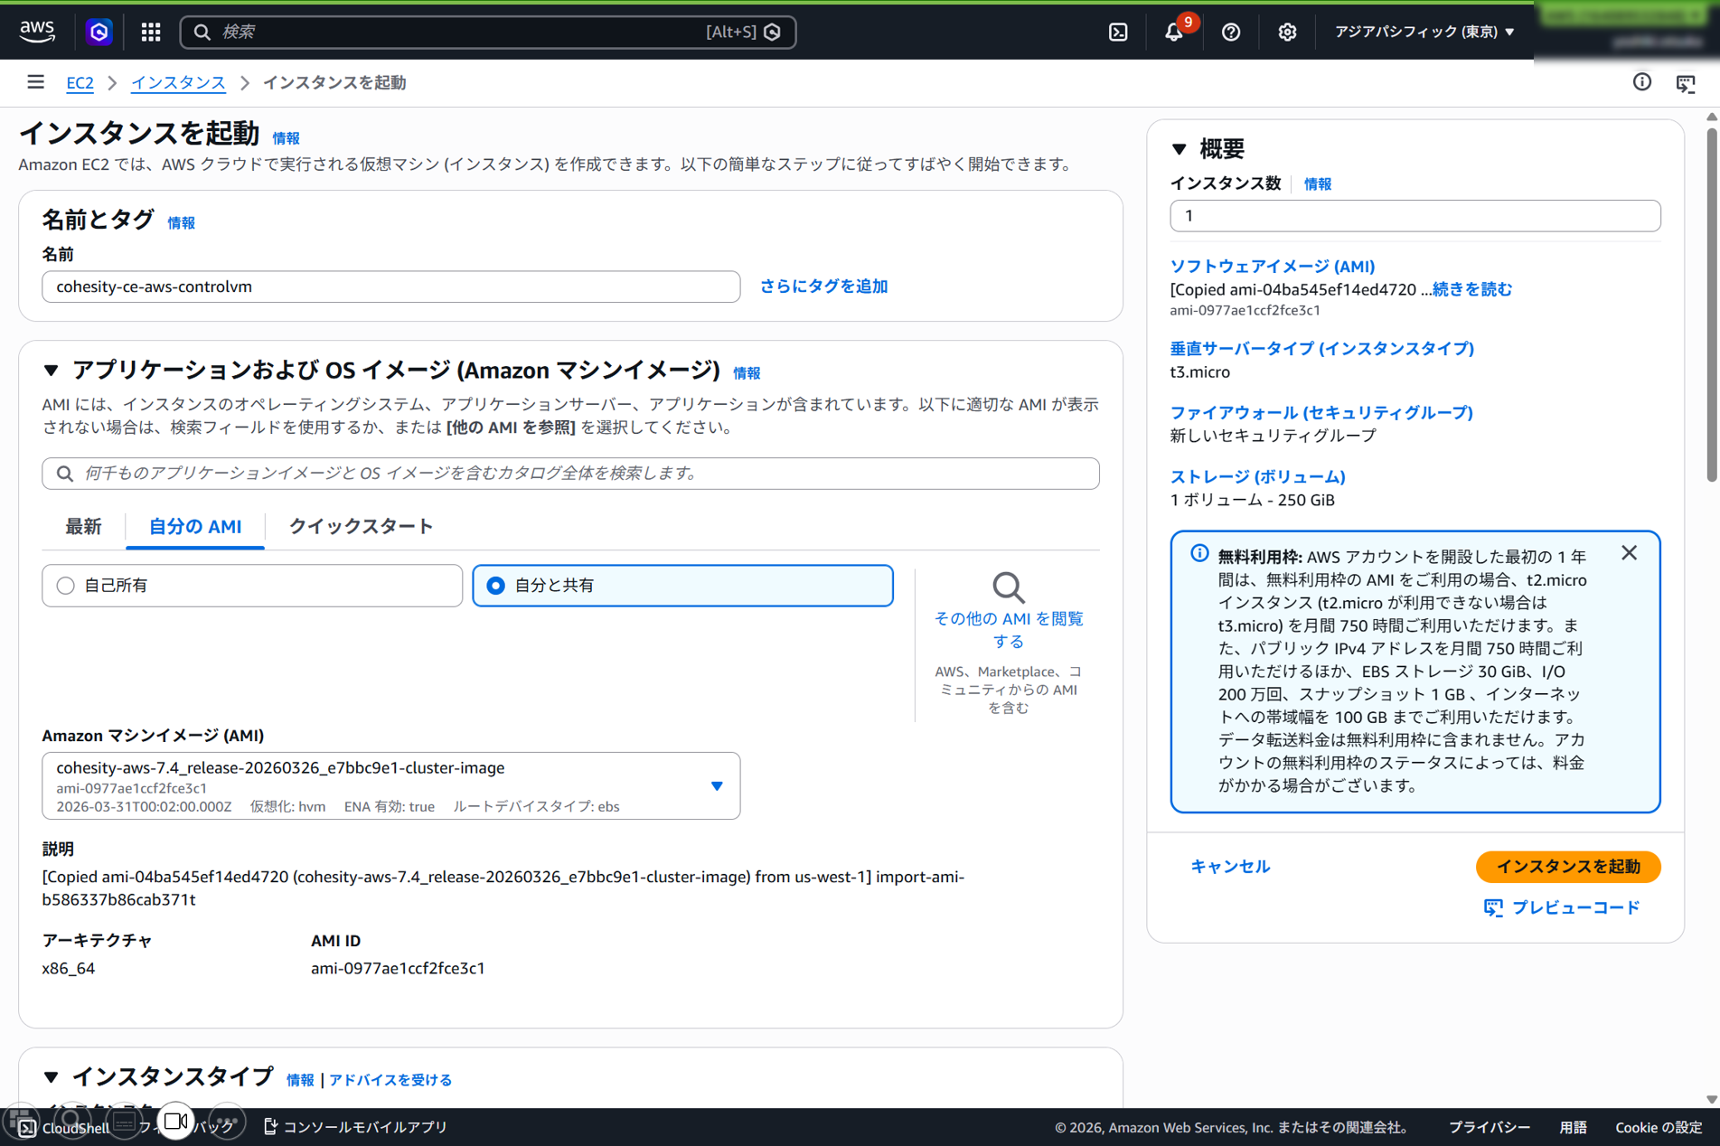The height and width of the screenshot is (1146, 1720).
Task: Click the EC2 breadcrumb link
Action: click(80, 82)
